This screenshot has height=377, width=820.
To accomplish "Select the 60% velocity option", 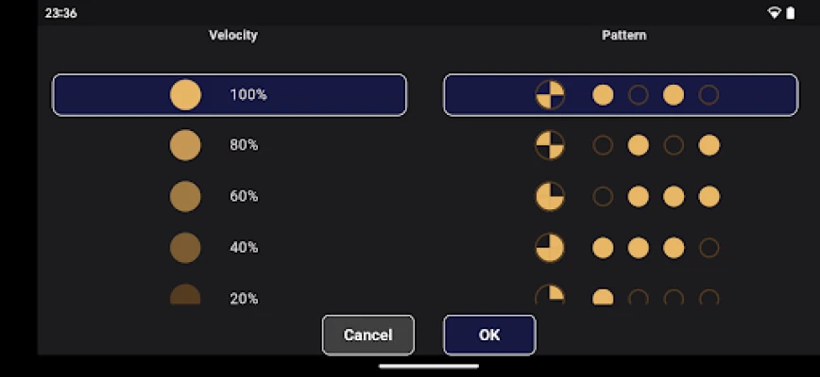I will [x=244, y=196].
